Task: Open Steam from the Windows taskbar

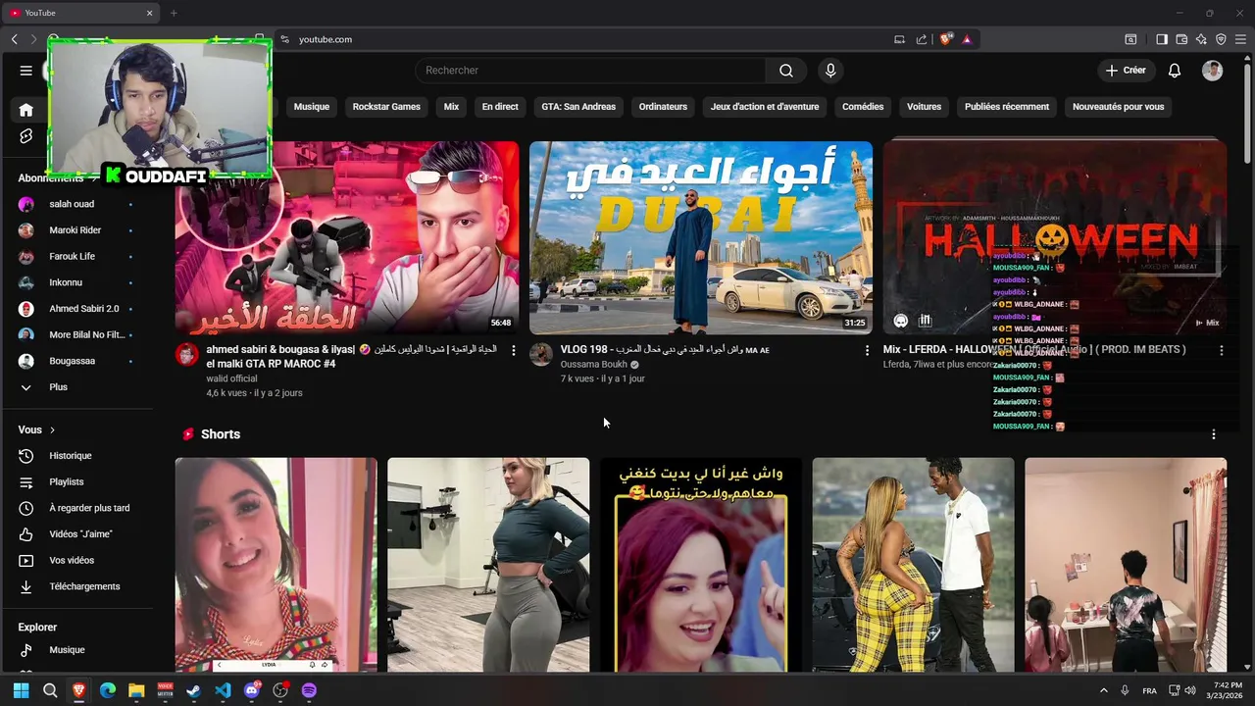Action: (194, 690)
